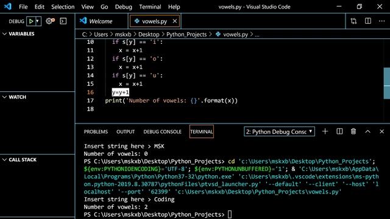Open the editor more actions ellipsis
The height and width of the screenshot is (219, 390).
(382, 21)
